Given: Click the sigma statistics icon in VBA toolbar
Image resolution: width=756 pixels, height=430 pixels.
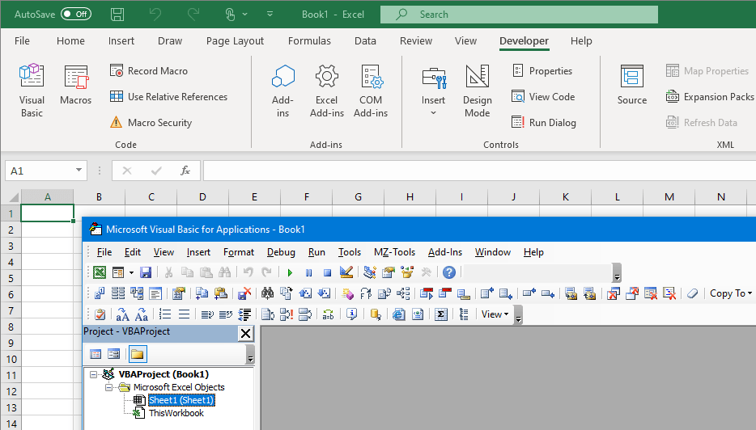Looking at the screenshot, I should pos(440,314).
